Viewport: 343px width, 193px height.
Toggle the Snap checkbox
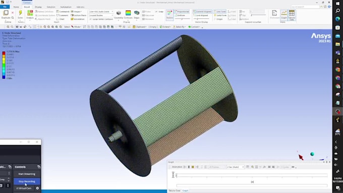[x=159, y=12]
